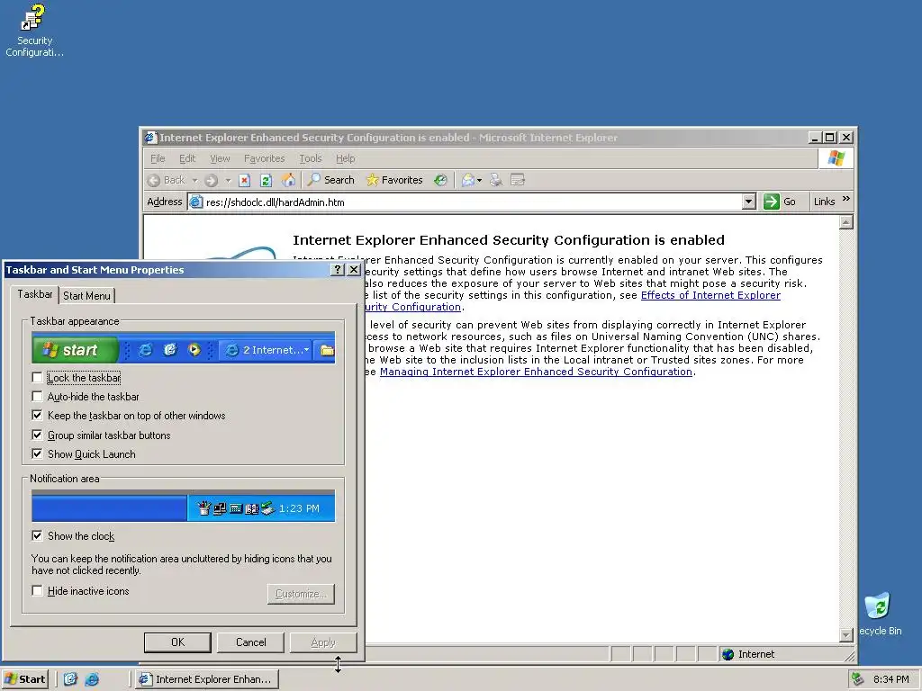922x691 pixels.
Task: Open the Recycle Bin desktop icon
Action: pyautogui.click(x=879, y=614)
